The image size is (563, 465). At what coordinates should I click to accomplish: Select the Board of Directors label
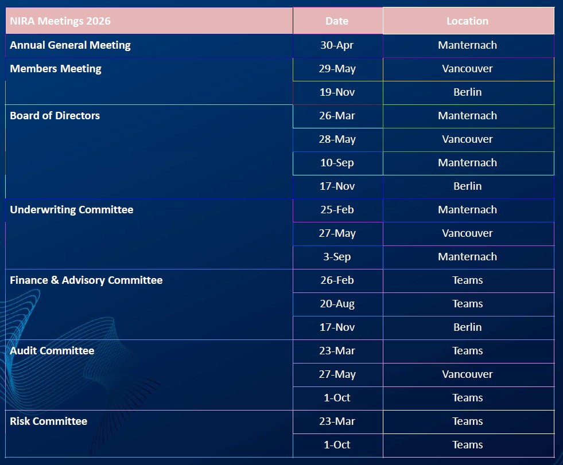[x=55, y=116]
